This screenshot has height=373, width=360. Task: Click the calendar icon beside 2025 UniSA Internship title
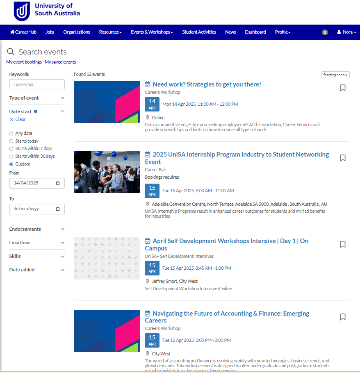point(148,155)
